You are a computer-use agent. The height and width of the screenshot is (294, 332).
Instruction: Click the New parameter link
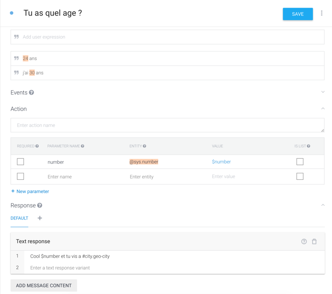pyautogui.click(x=30, y=191)
